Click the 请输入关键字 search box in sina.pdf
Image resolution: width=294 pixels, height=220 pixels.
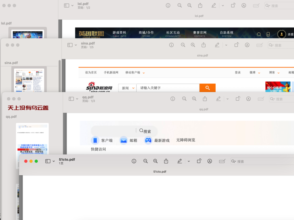click(x=168, y=88)
